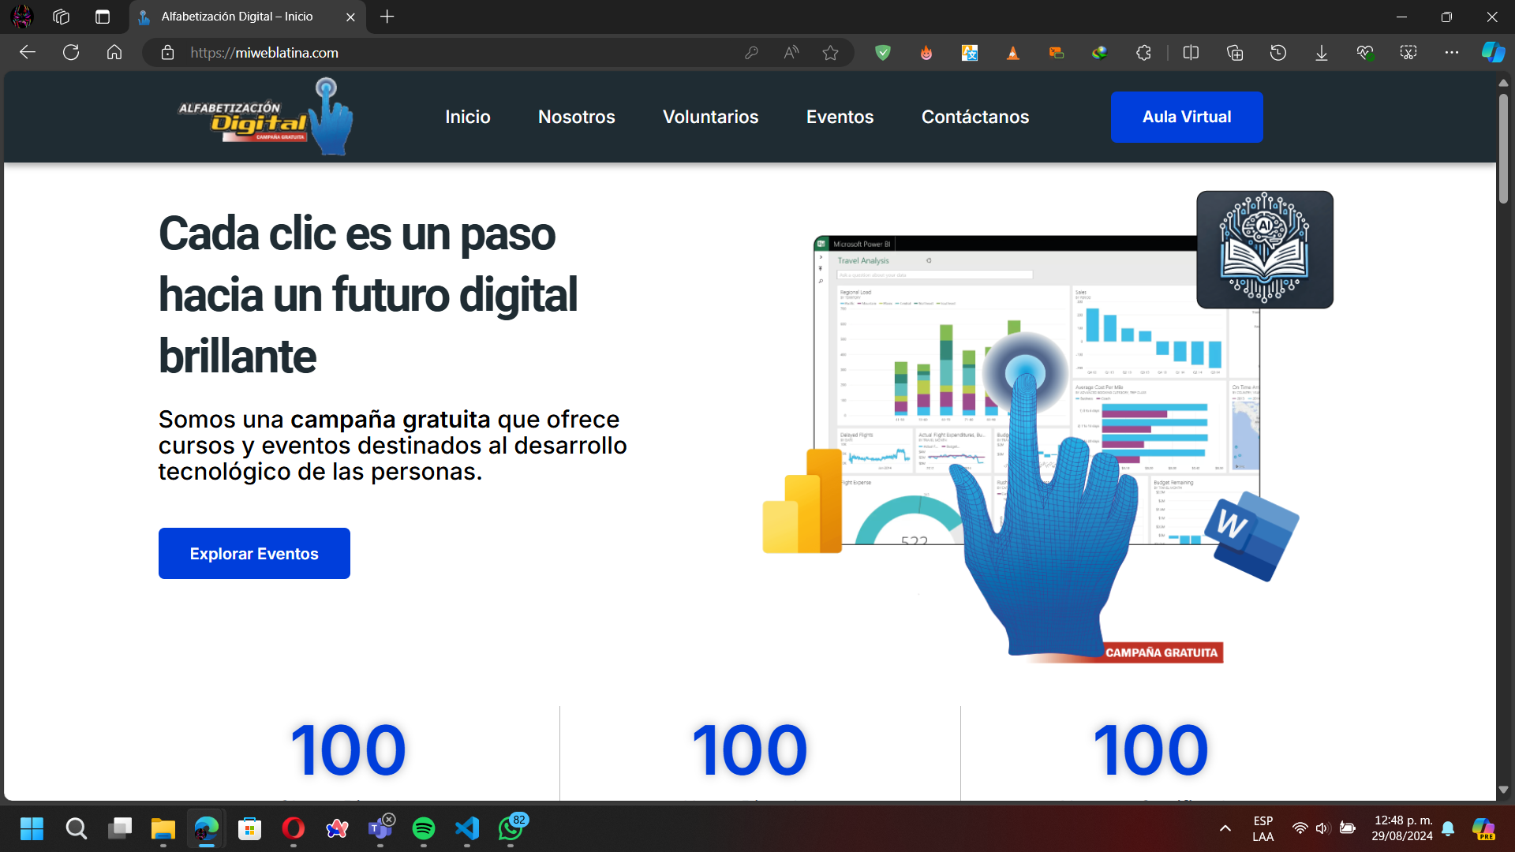The image size is (1515, 852).
Task: Click the home icon in toolbar
Action: pos(114,53)
